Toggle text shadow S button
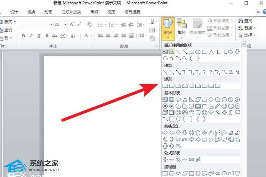The image size is (266, 177). tap(47, 36)
